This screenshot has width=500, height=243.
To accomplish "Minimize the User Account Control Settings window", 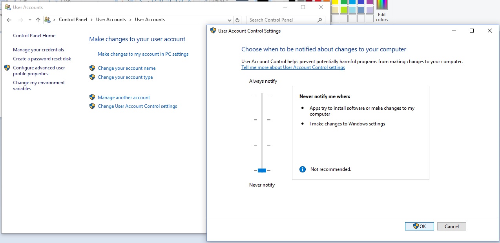I will pos(454,31).
